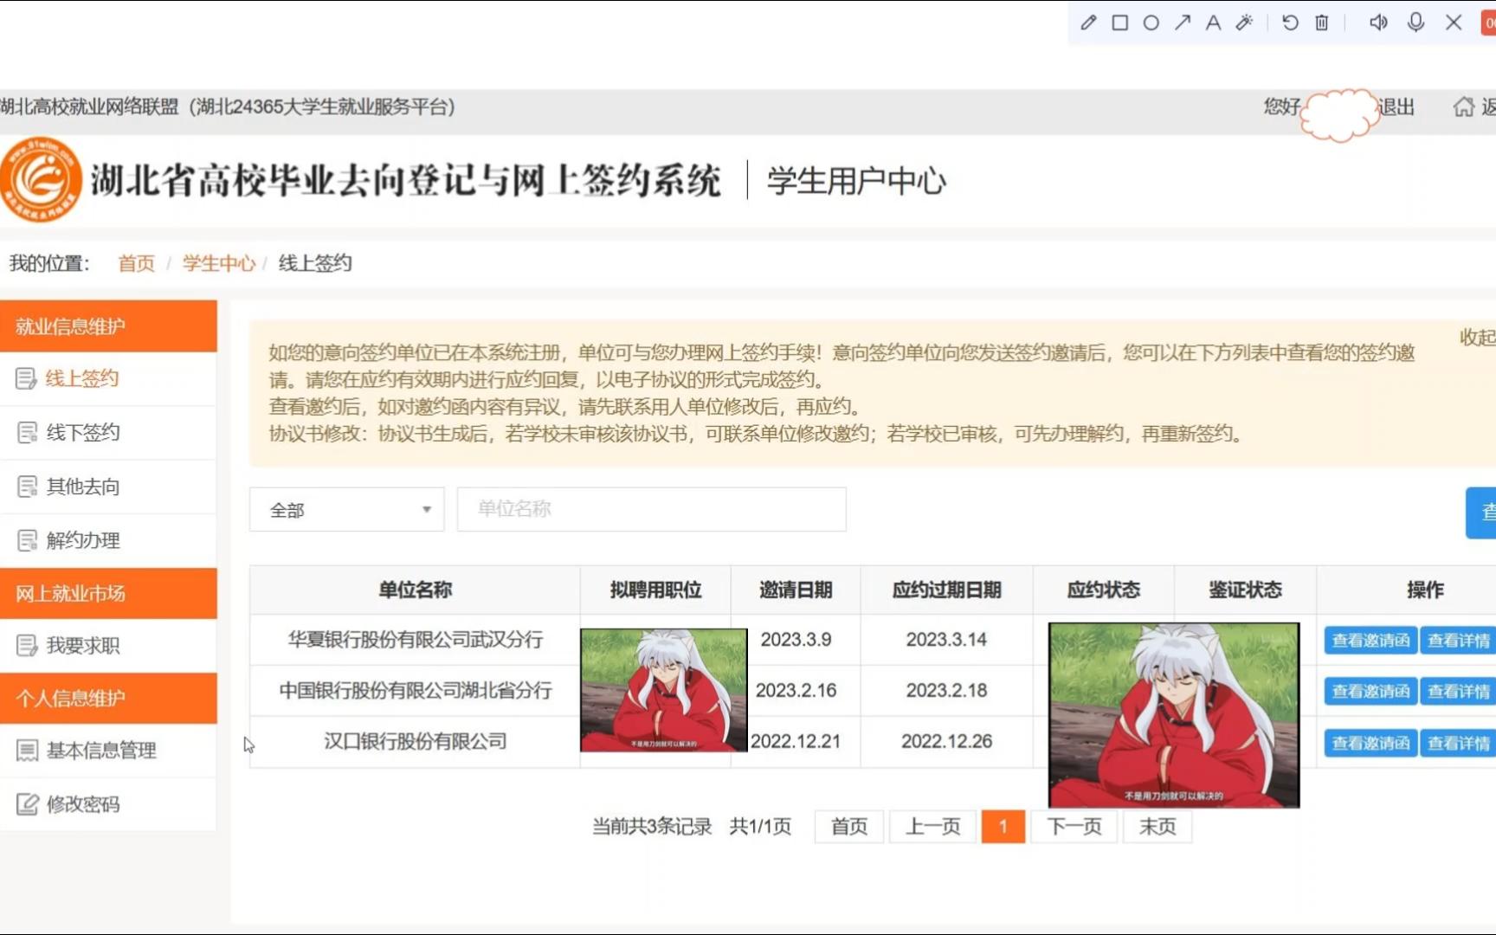Select the text annotation tool
Screen dimensions: 1496x935
1213,23
